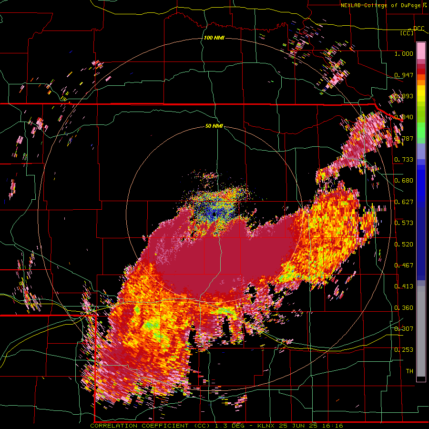Click the 1.000 color scale value
The image size is (429, 429).
[404, 53]
